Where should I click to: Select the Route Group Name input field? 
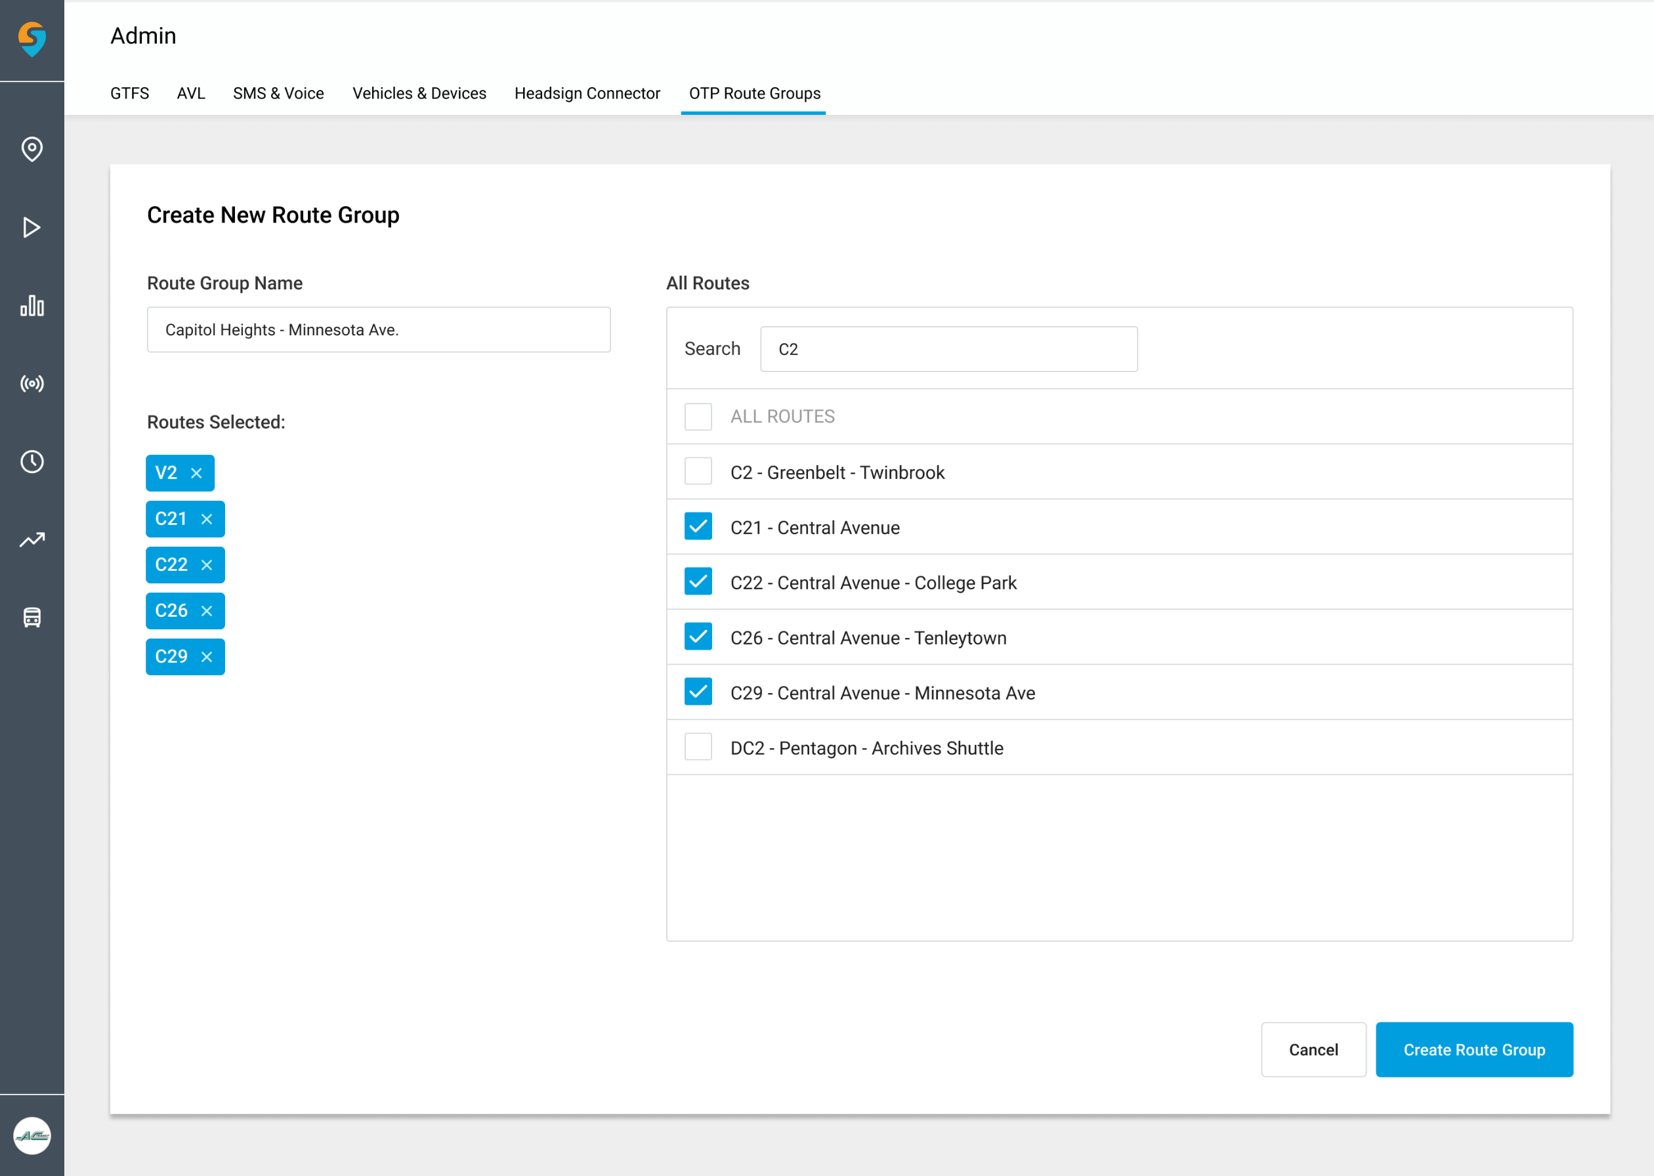click(379, 329)
